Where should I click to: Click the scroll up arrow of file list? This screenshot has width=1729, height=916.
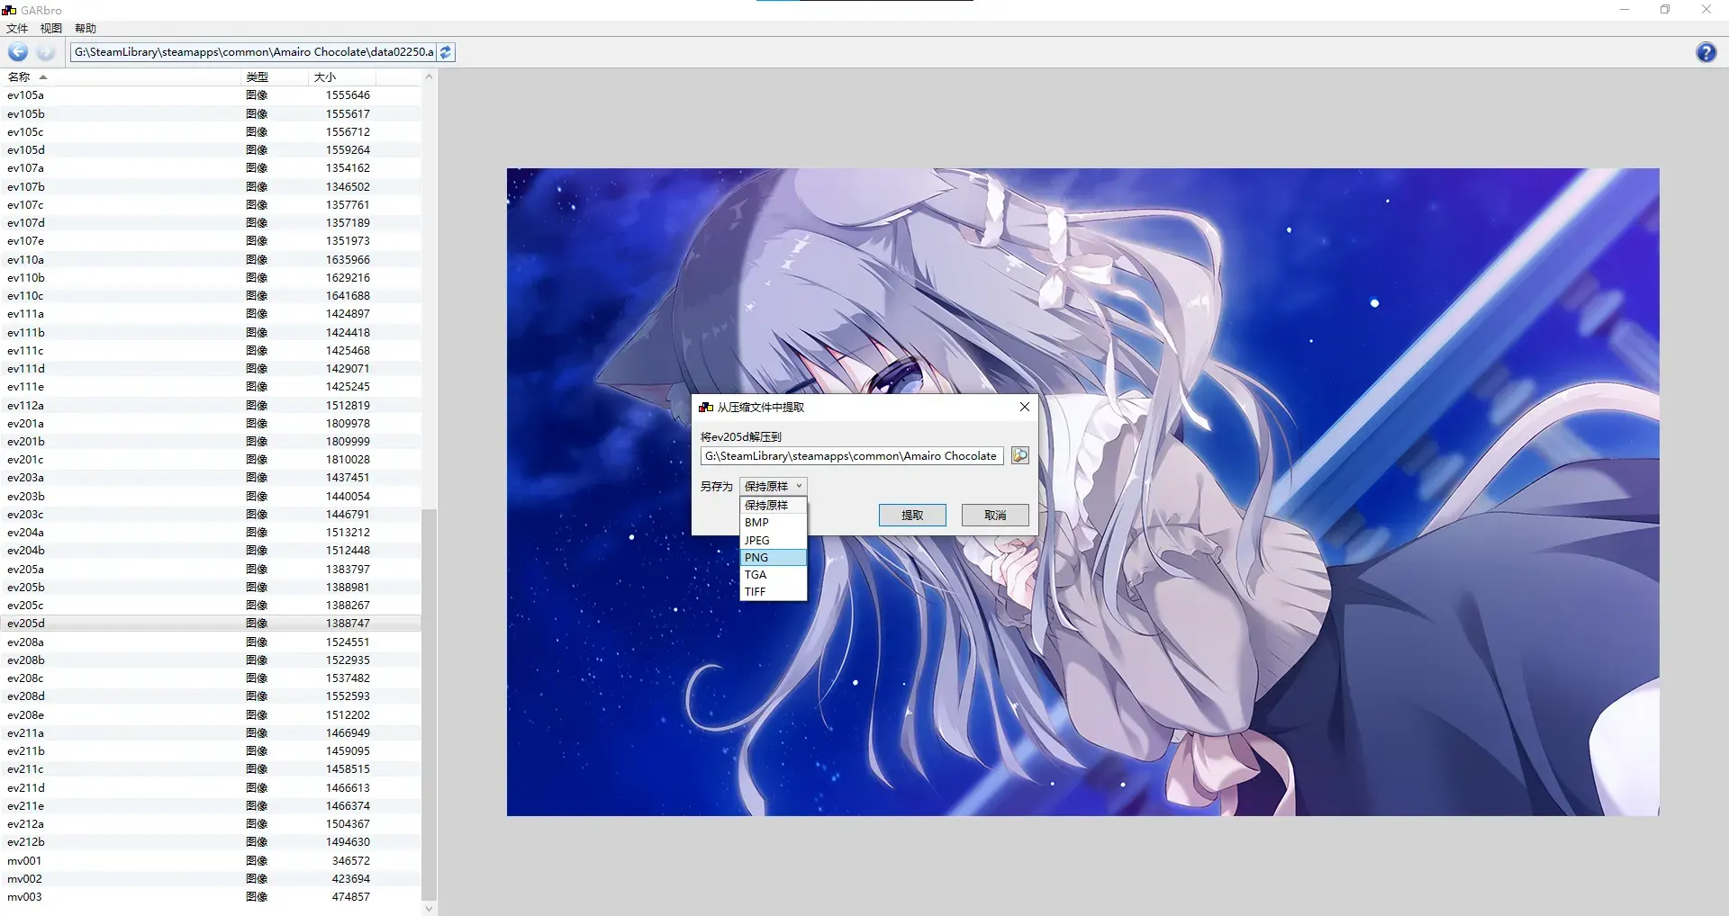(x=429, y=76)
